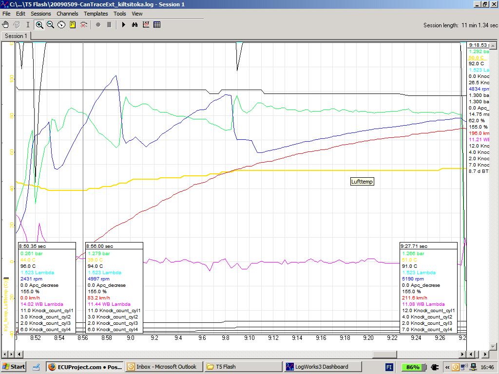The image size is (499, 374).
Task: Click the Start button in taskbar
Action: [14, 367]
